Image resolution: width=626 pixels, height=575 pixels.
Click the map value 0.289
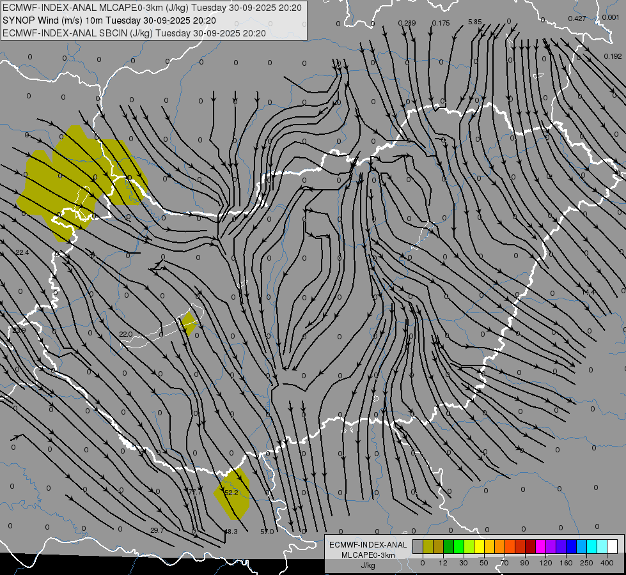[x=407, y=23]
